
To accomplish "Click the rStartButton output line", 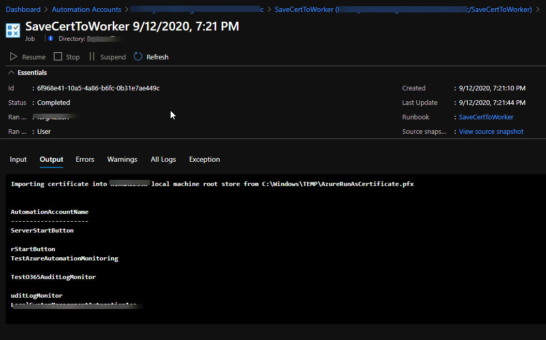I will coord(33,249).
